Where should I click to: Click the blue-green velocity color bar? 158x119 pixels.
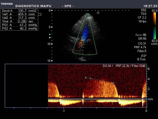tap(154, 33)
